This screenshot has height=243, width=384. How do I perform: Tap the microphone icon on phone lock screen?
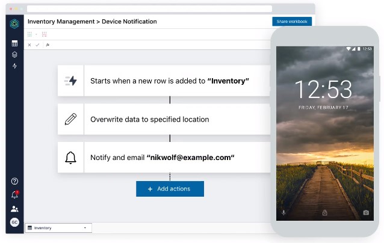(x=283, y=213)
